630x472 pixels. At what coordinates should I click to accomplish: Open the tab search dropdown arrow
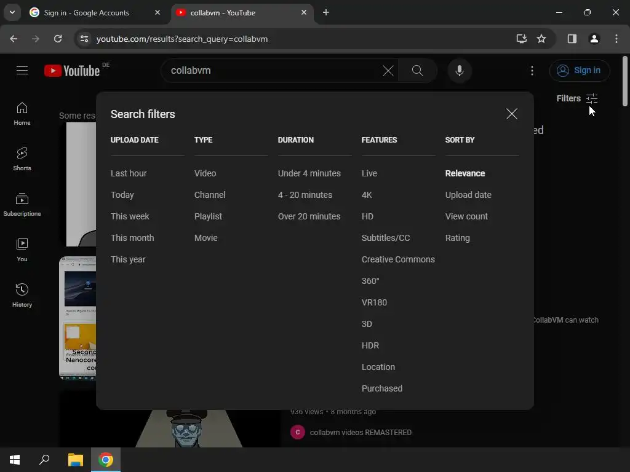coord(12,12)
